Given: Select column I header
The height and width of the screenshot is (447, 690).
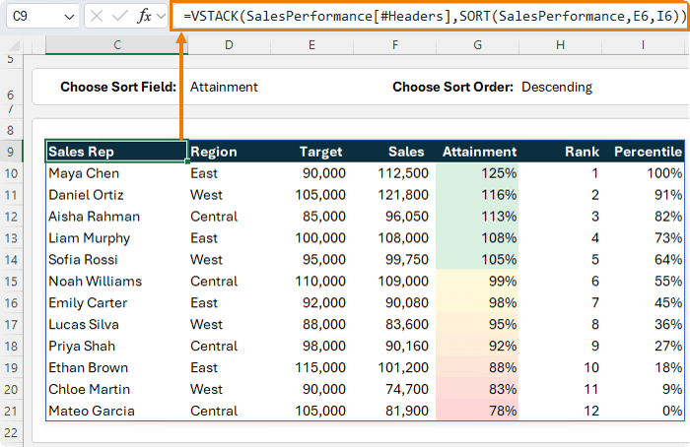Looking at the screenshot, I should pos(643,45).
